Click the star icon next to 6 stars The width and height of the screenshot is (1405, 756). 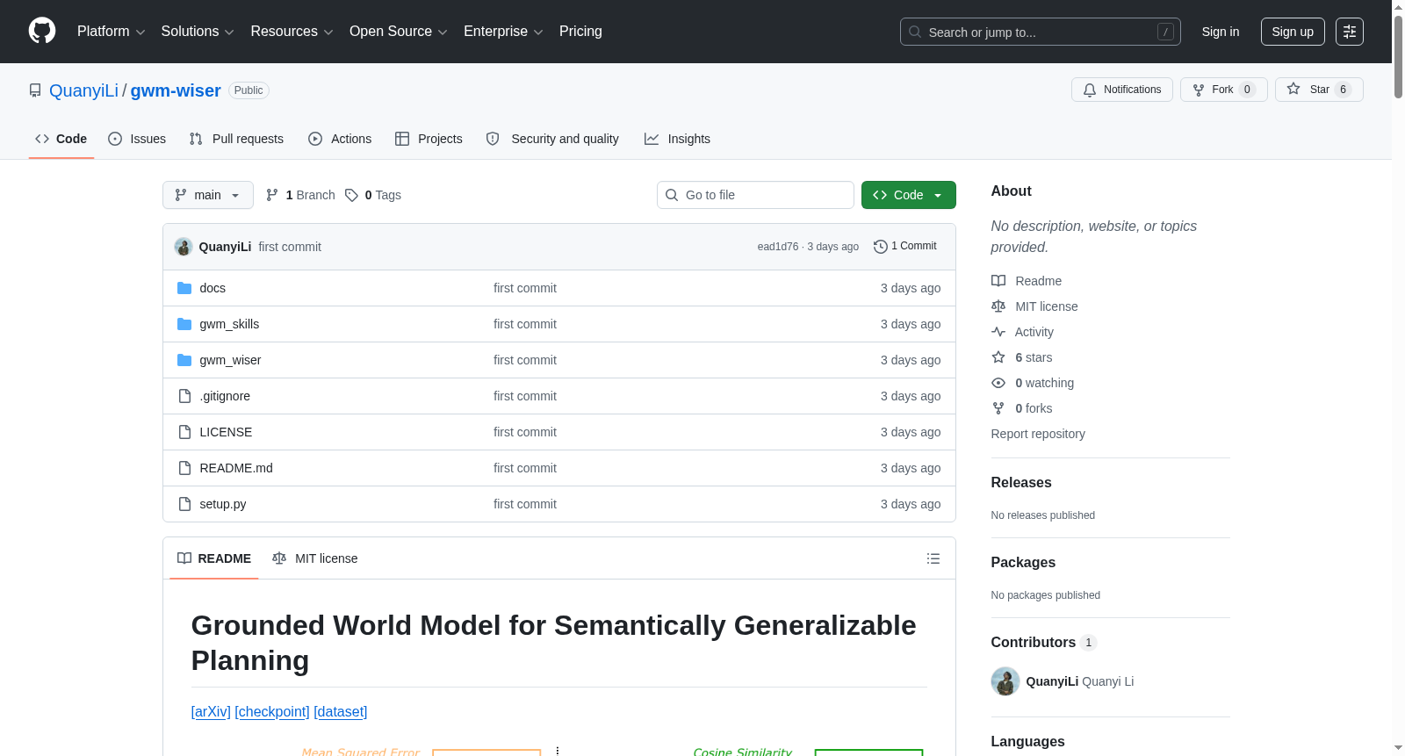click(998, 357)
